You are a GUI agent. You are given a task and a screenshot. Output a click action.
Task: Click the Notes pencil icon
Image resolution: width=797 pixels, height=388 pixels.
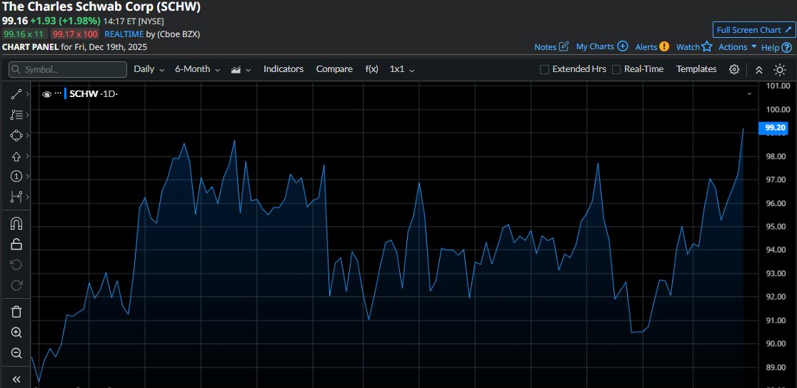[563, 47]
